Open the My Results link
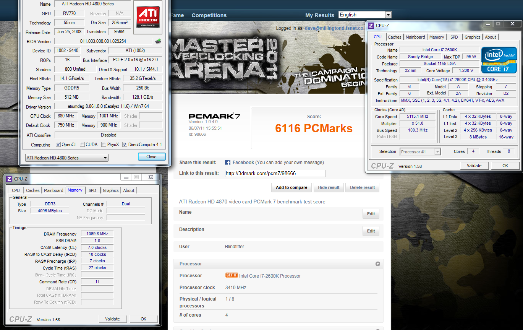This screenshot has height=330, width=523. click(x=320, y=15)
